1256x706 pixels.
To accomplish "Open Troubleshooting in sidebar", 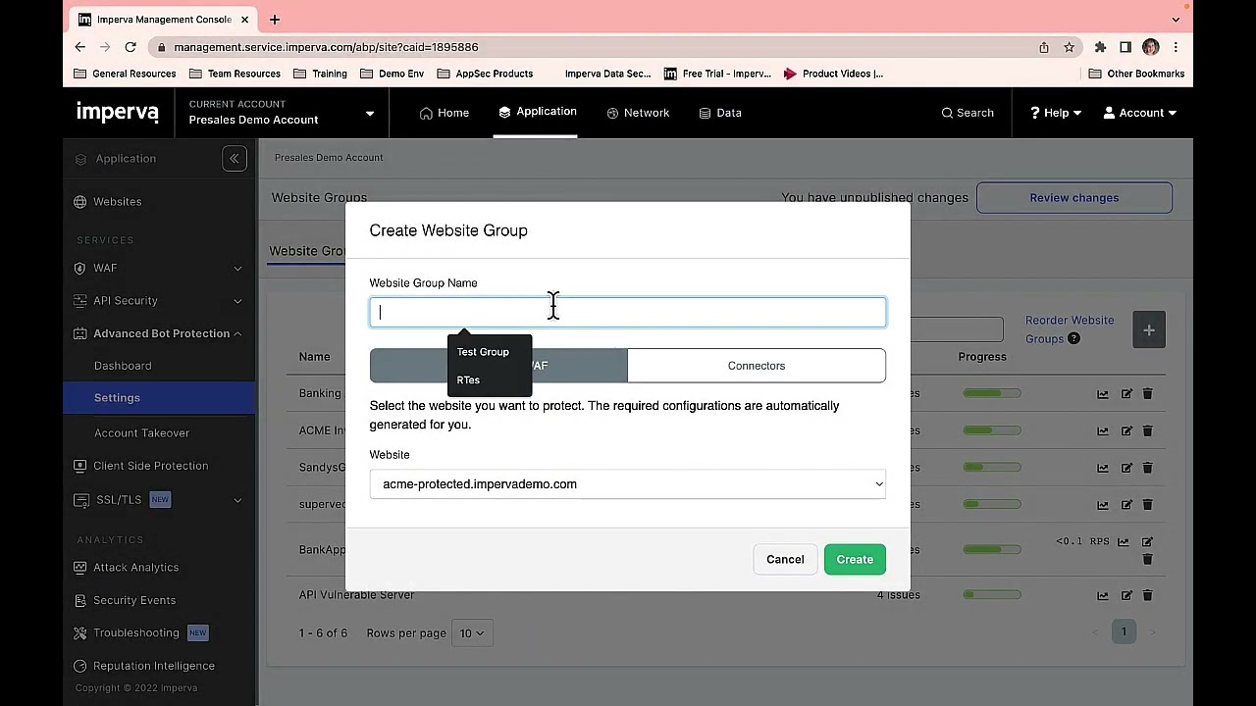I will tap(136, 632).
